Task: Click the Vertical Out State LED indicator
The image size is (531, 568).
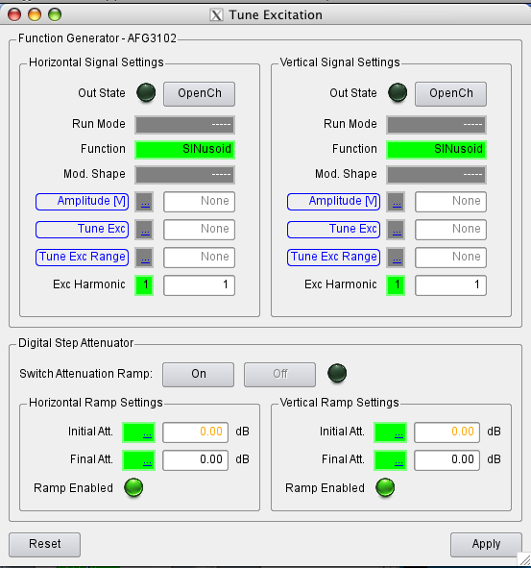Action: click(398, 92)
